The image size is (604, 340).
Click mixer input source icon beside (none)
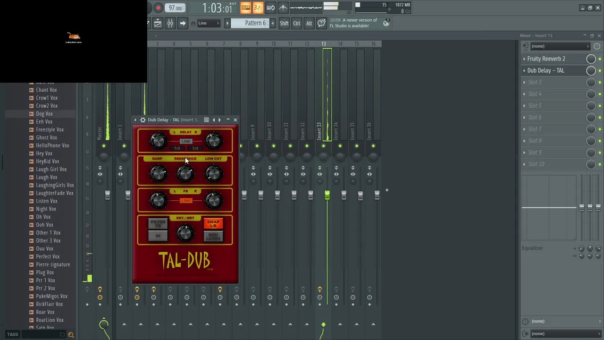tap(525, 46)
